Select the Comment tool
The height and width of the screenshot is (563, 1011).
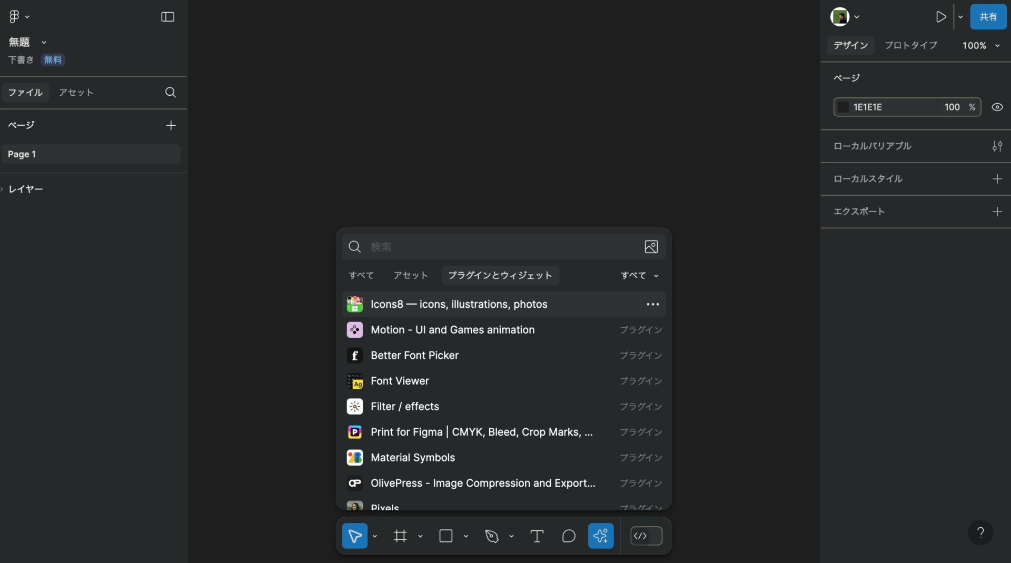click(x=569, y=536)
